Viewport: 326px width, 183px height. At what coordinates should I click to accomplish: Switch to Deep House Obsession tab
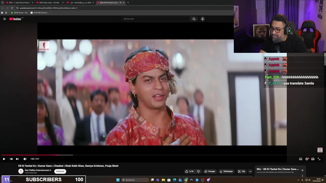pos(19,3)
